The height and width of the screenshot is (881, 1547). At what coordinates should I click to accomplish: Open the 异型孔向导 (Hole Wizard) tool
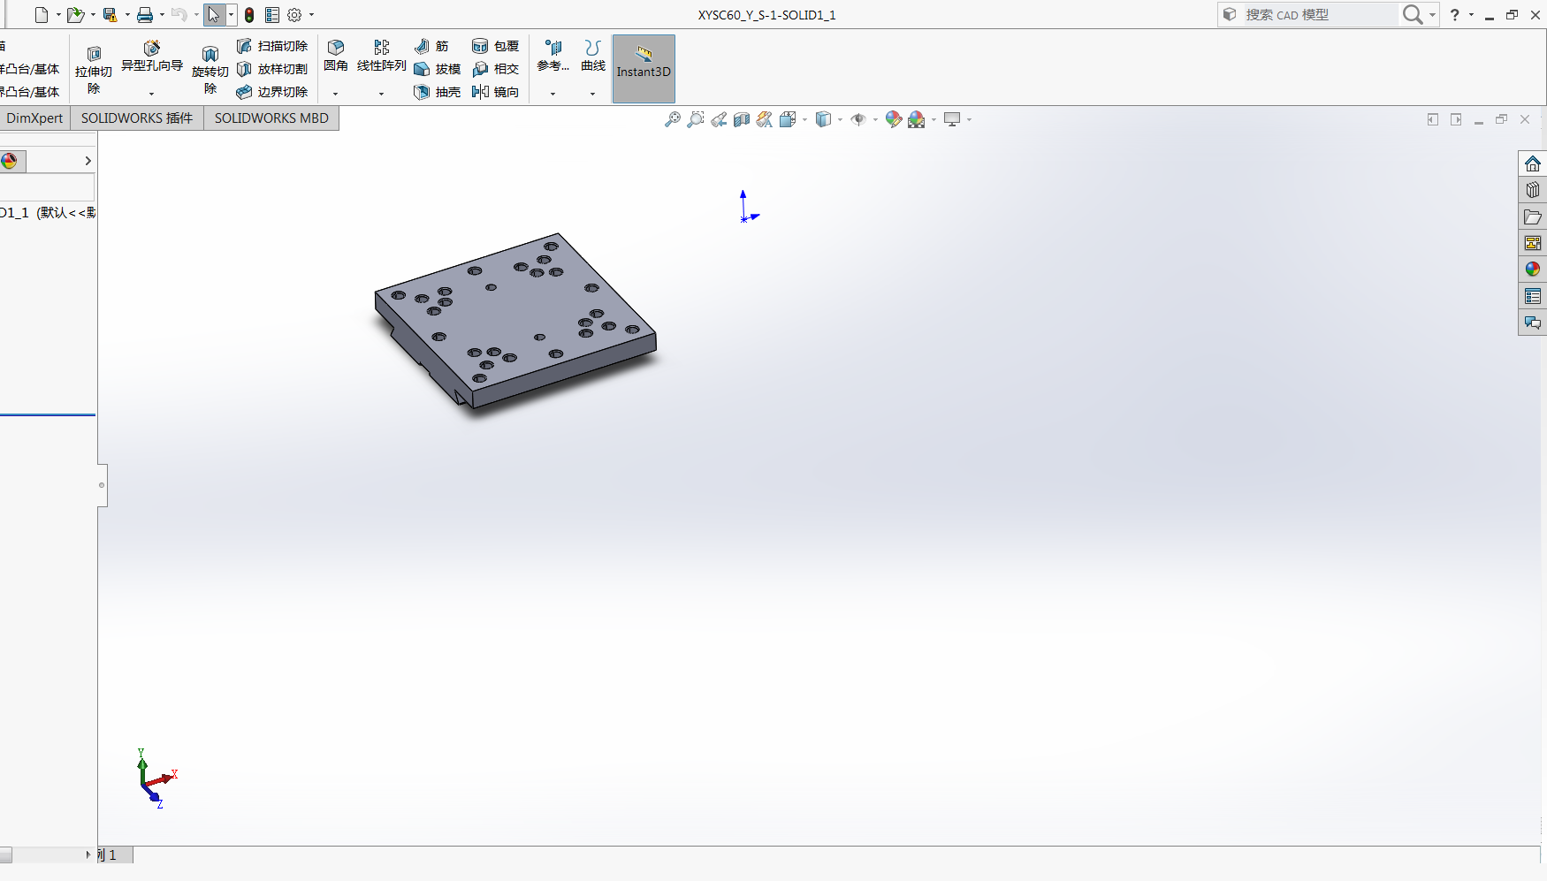tap(152, 62)
